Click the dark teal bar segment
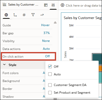Screen dimensions: 102x100 (97, 59)
